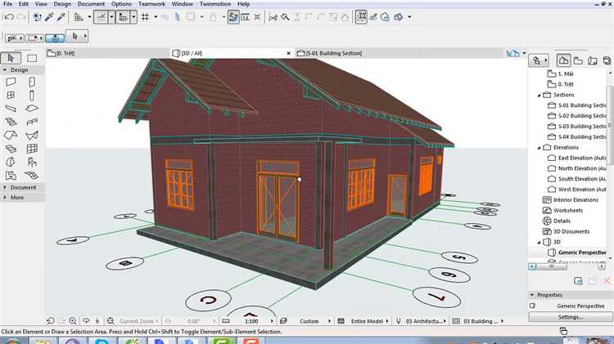Viewport: 614px width, 344px height.
Task: Switch Navigator to View Map icon
Action: coord(578,60)
